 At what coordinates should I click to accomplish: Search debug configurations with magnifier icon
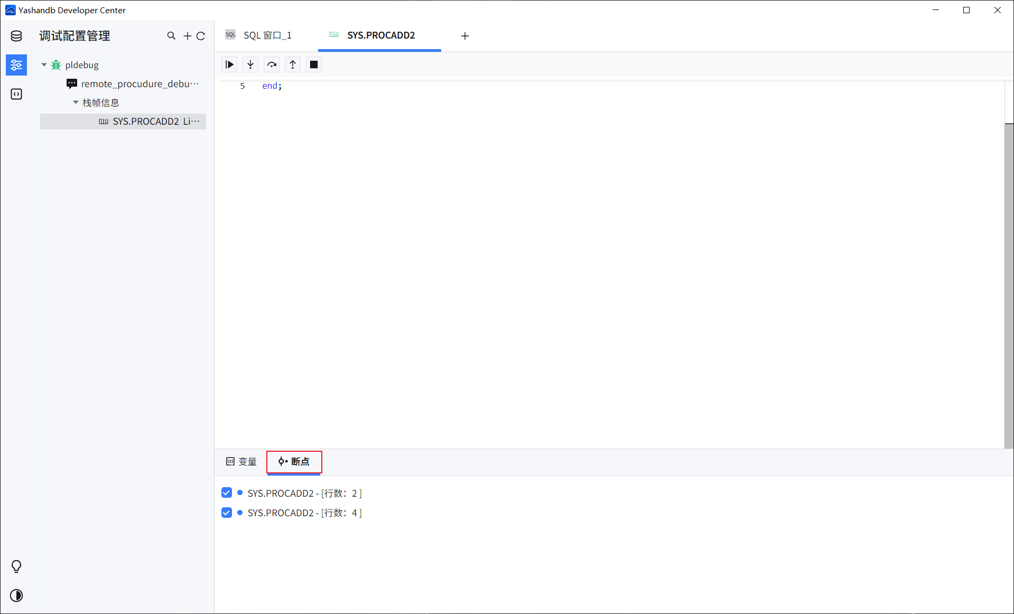(171, 36)
